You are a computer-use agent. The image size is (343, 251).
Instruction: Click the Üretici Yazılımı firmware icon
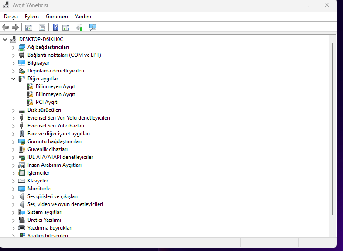(x=22, y=220)
